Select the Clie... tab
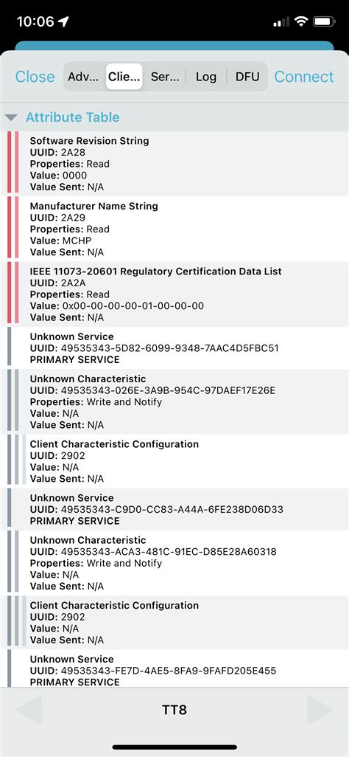This screenshot has width=349, height=757. (x=124, y=77)
